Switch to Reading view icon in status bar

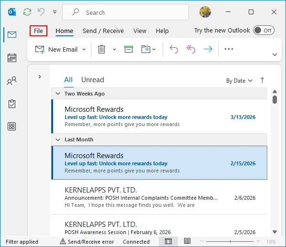[x=187, y=241]
